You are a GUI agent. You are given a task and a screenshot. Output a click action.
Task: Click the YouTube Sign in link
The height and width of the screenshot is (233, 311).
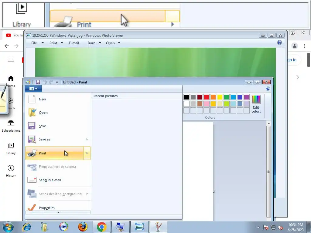coord(292,60)
